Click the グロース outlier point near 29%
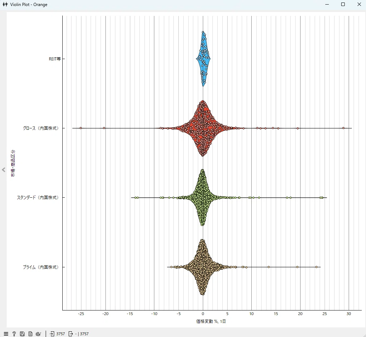The image size is (366, 337). 343,128
